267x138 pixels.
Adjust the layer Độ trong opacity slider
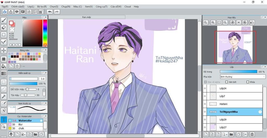pyautogui.click(x=238, y=72)
